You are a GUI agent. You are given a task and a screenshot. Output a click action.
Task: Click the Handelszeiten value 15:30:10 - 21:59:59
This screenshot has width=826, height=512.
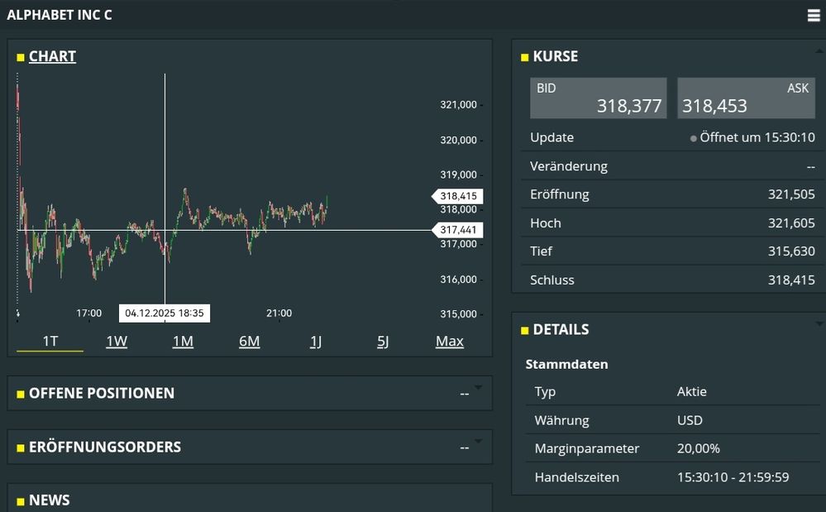[x=733, y=478]
